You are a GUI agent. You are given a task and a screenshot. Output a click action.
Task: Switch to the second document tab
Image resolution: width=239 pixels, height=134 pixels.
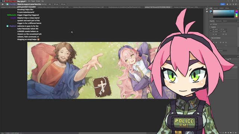click(54, 7)
